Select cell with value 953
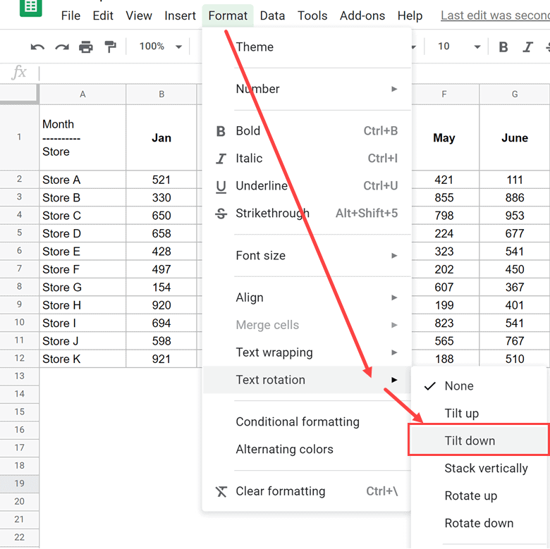This screenshot has width=550, height=549. pyautogui.click(x=515, y=215)
